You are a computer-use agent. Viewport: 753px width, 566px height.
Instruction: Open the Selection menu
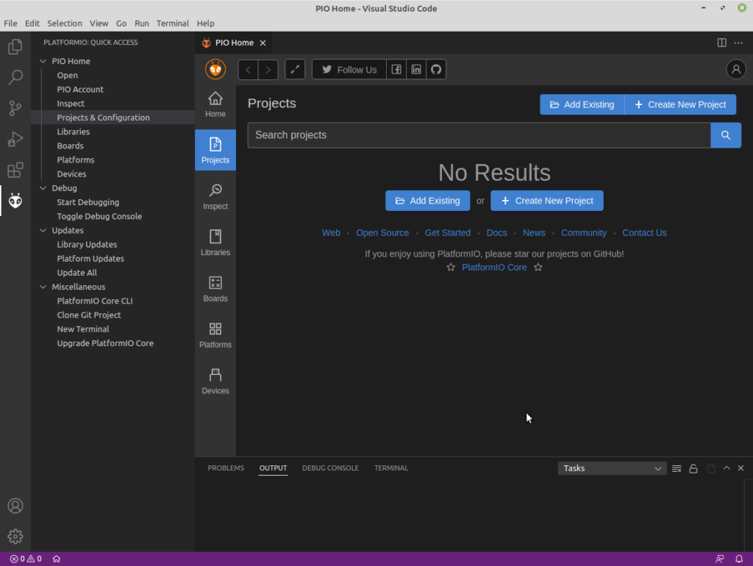[x=65, y=23]
